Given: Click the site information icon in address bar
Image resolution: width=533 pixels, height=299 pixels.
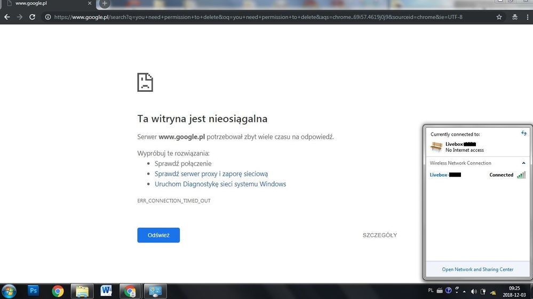Looking at the screenshot, I should (48, 17).
